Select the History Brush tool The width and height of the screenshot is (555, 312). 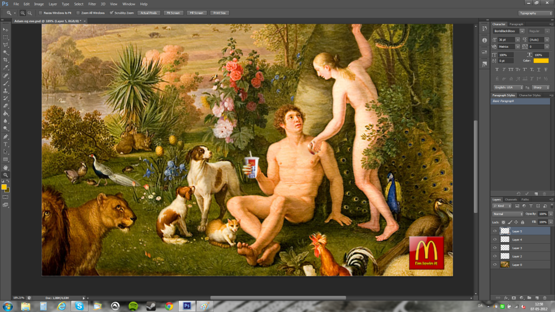click(x=5, y=99)
